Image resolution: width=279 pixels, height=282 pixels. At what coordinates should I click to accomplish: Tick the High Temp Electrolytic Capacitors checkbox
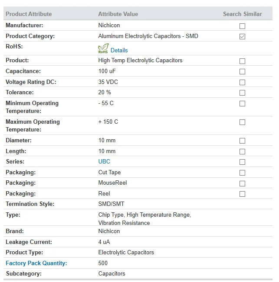click(x=242, y=61)
